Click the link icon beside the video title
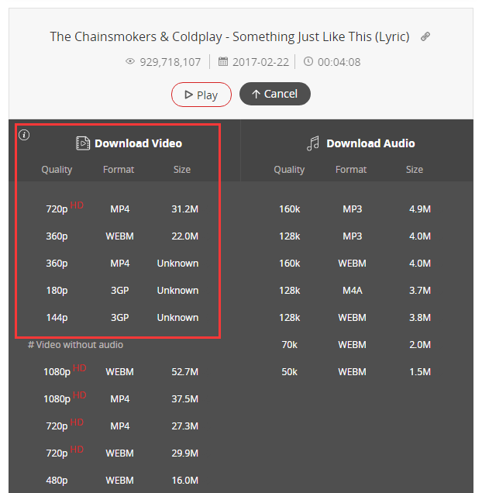 point(425,36)
